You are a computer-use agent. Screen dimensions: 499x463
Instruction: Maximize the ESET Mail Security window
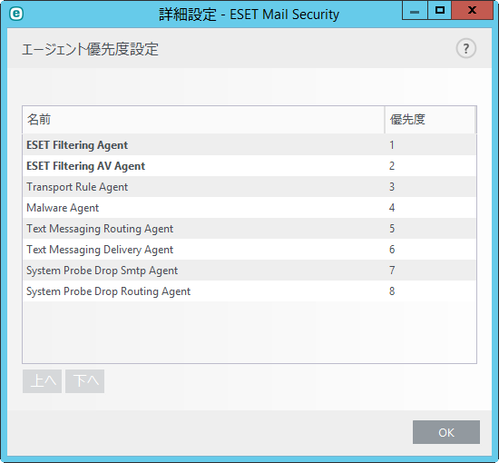point(439,11)
